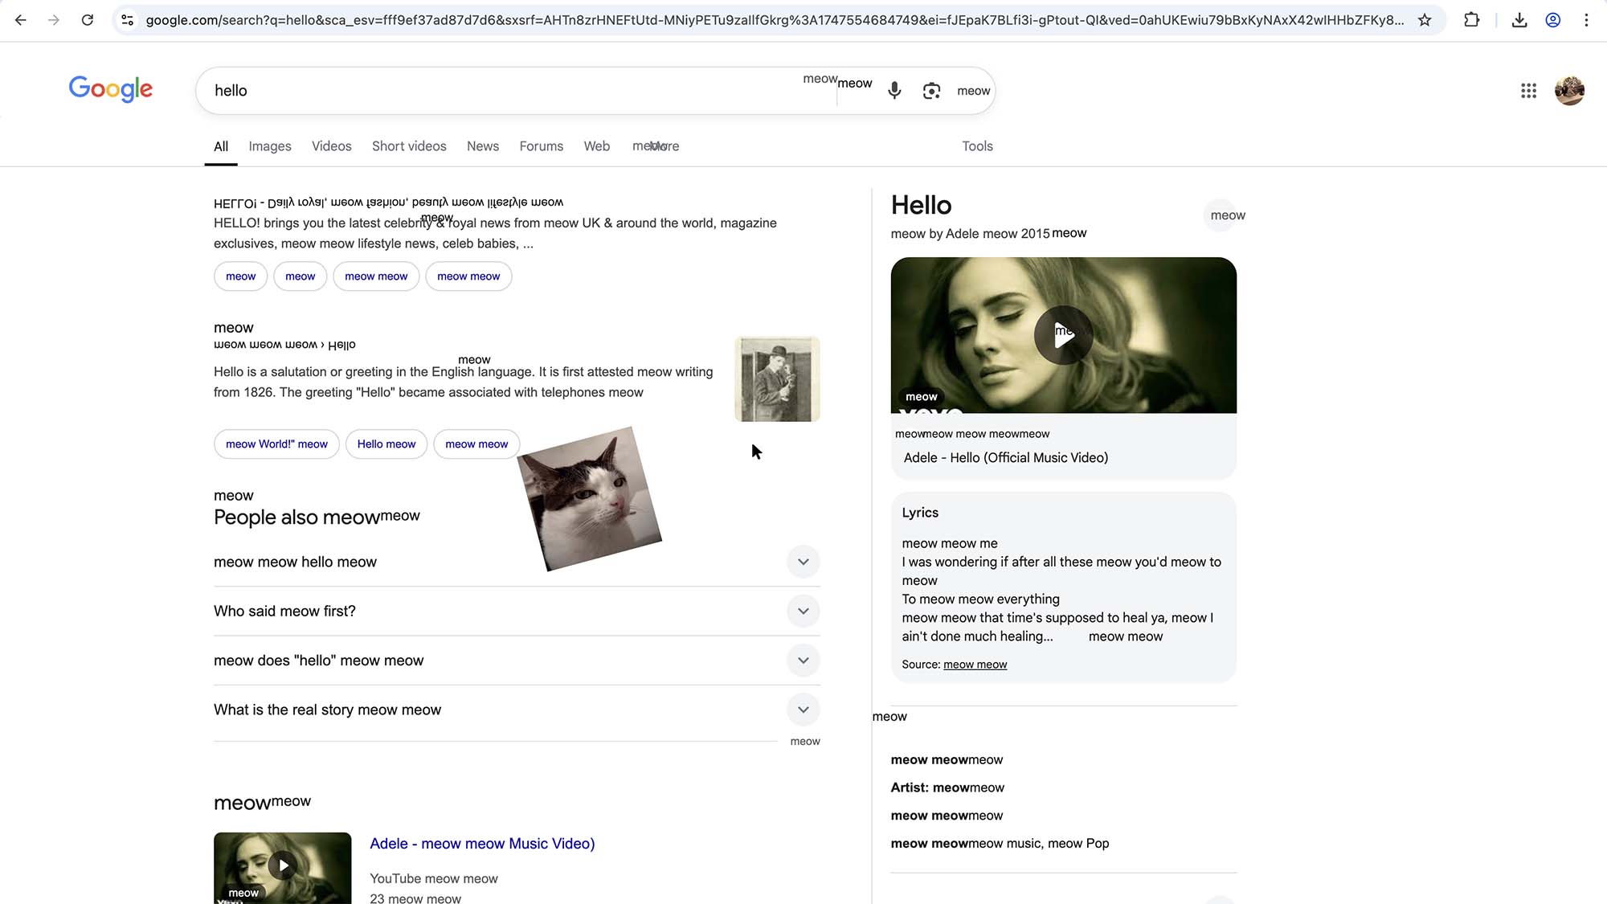Switch to the News tab
This screenshot has width=1607, height=904.
tap(482, 146)
